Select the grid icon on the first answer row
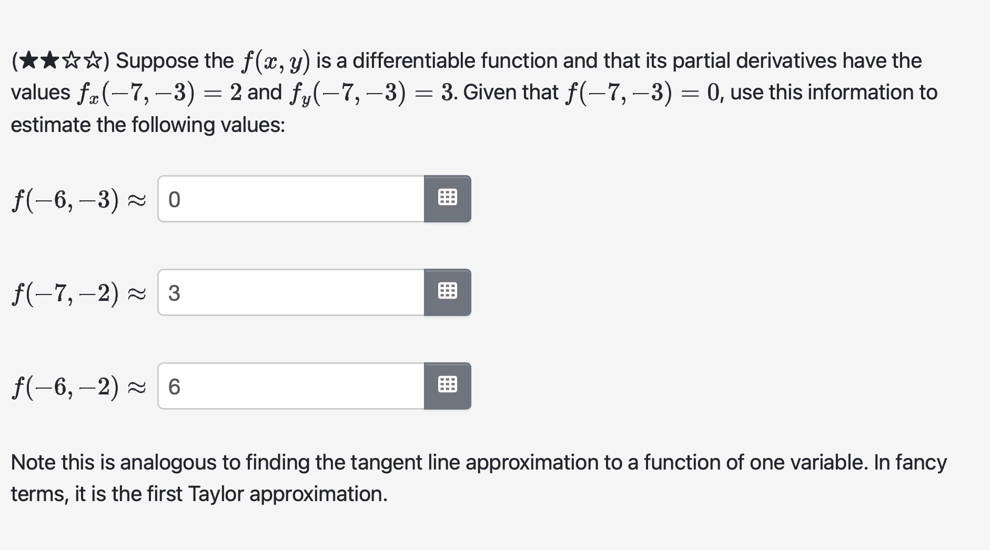 pyautogui.click(x=447, y=199)
